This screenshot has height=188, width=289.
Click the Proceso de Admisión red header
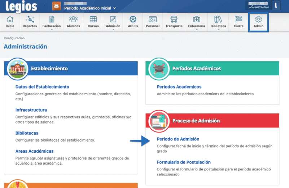tap(212, 121)
